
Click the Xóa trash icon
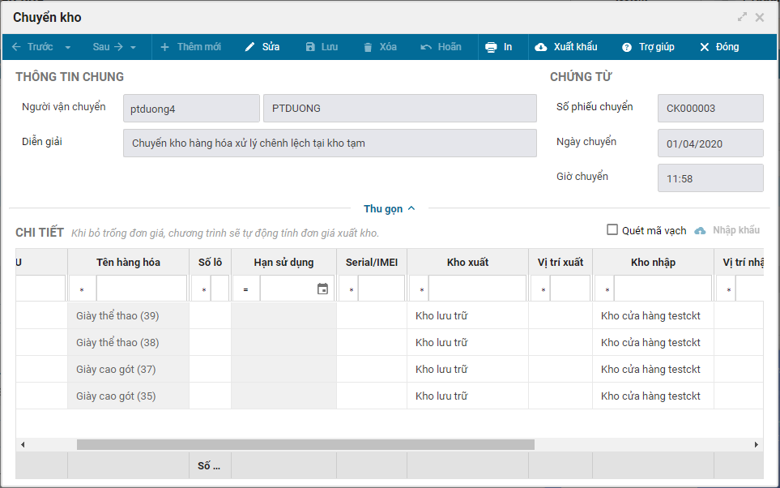(x=368, y=47)
